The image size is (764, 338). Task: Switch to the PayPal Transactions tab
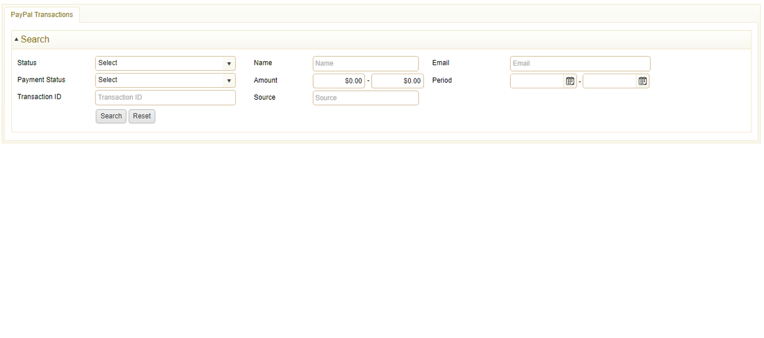(41, 15)
